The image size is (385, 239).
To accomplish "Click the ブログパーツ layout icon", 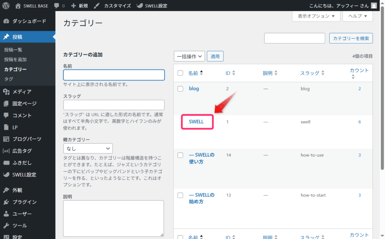I will pyautogui.click(x=6, y=139).
